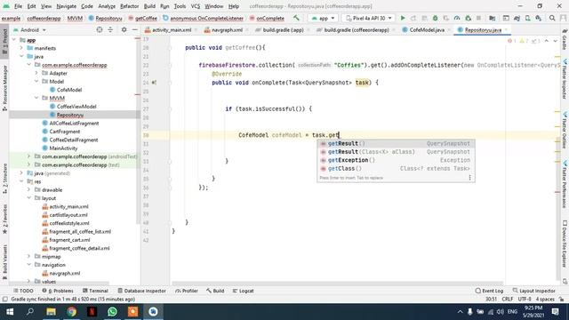Open the Terminal tool window
This screenshot has height=320, width=569.
(95, 291)
